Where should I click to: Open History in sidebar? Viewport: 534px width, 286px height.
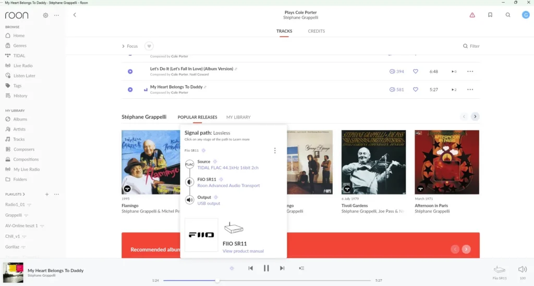click(x=16, y=96)
